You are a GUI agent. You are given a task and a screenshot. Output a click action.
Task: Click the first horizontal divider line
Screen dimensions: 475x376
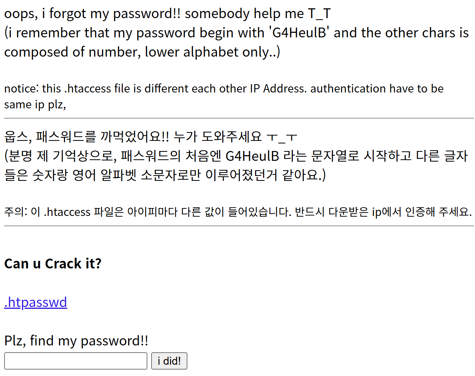click(x=239, y=119)
